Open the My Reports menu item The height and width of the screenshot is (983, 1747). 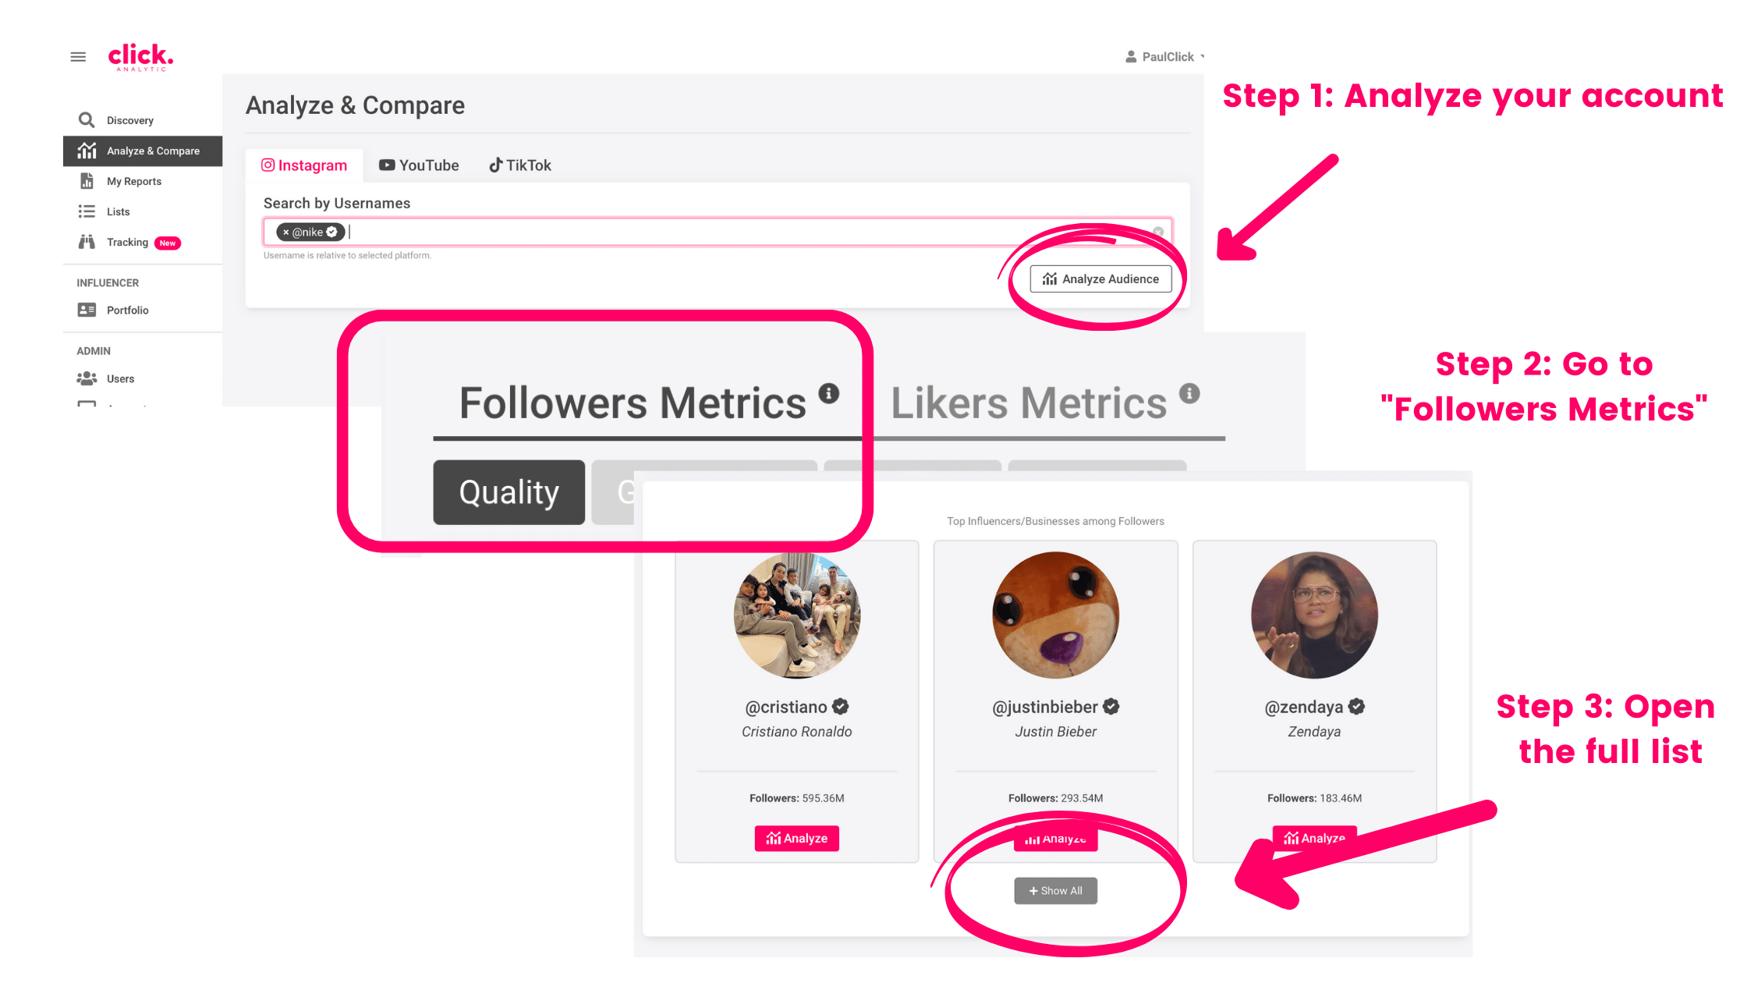[132, 181]
